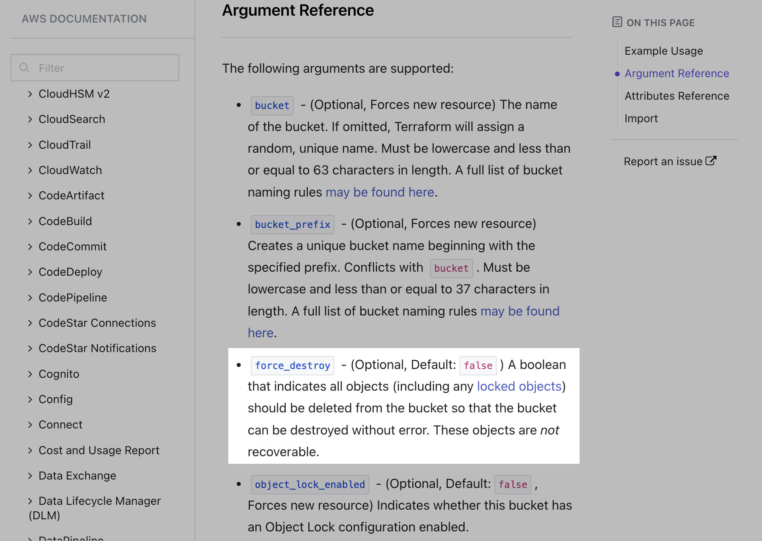Image resolution: width=762 pixels, height=541 pixels.
Task: Open the locked objects link
Action: [519, 387]
